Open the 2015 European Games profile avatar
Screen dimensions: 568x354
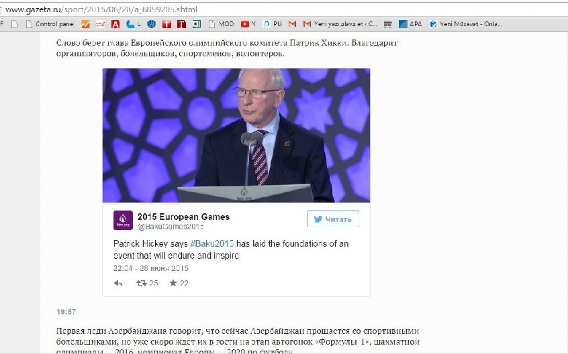[123, 220]
